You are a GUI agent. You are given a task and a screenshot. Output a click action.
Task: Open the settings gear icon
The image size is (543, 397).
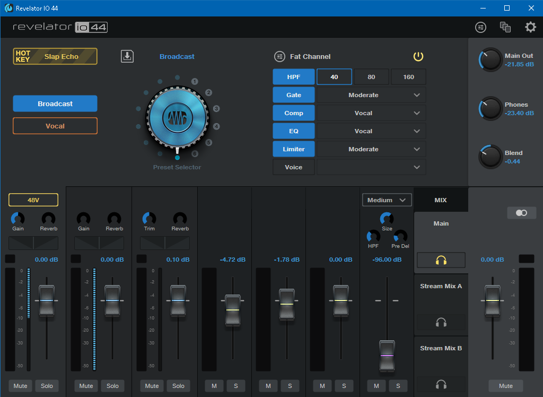pyautogui.click(x=530, y=27)
